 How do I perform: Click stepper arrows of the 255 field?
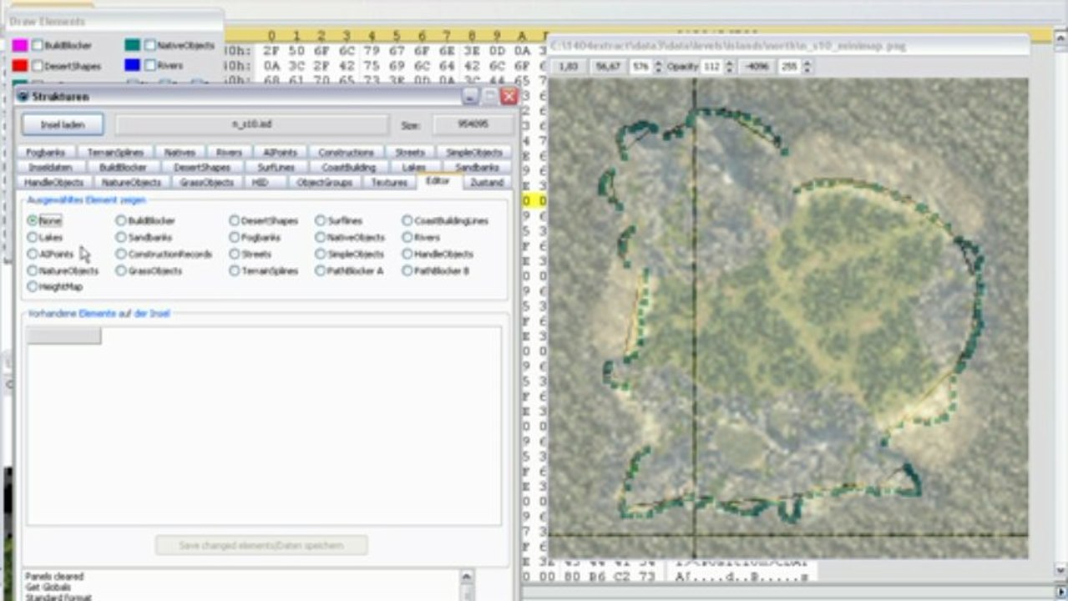coord(806,66)
